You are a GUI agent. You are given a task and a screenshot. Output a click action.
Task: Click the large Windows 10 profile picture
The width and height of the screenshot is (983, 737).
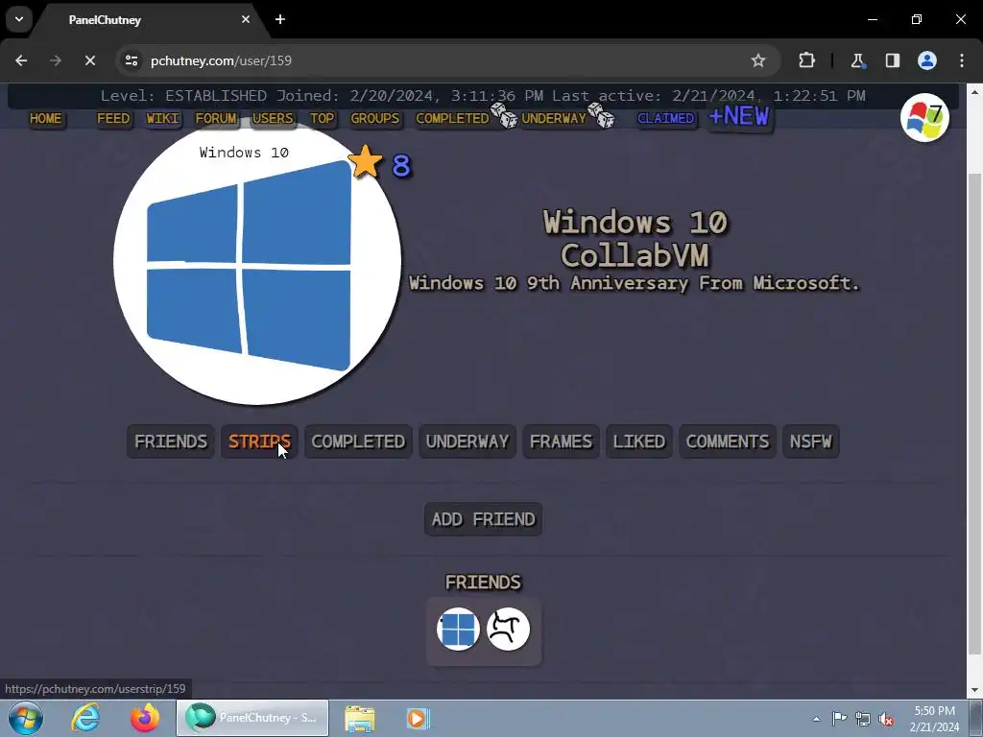(x=257, y=260)
